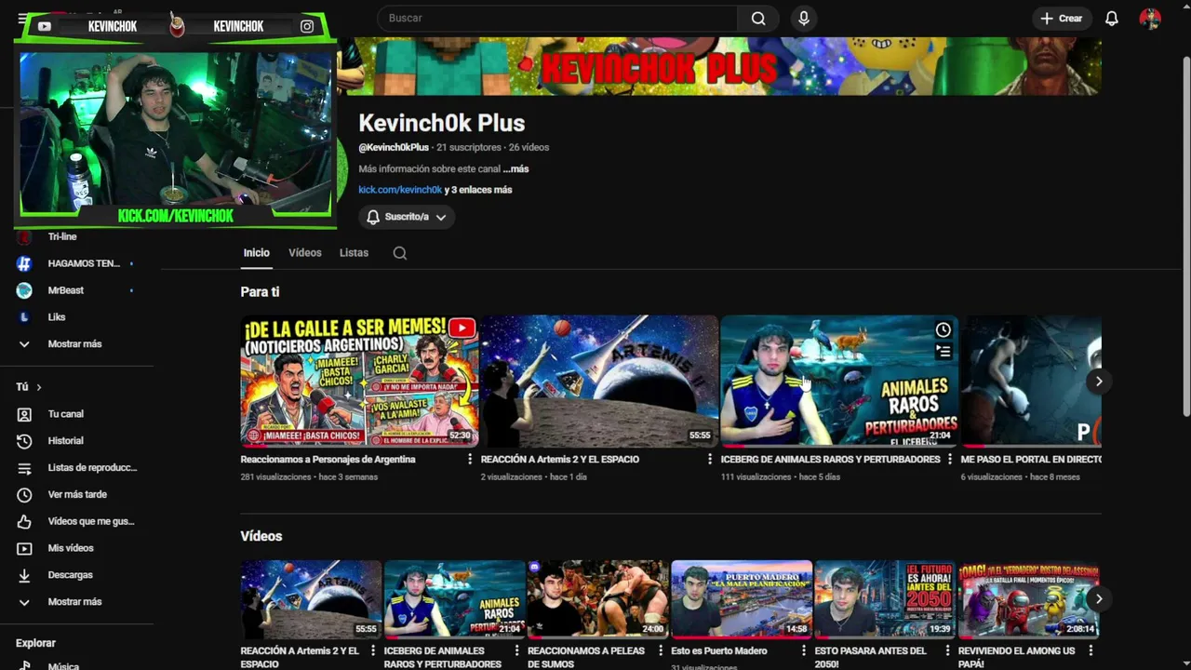
Task: Open the Suscrito/a dropdown
Action: tap(407, 217)
